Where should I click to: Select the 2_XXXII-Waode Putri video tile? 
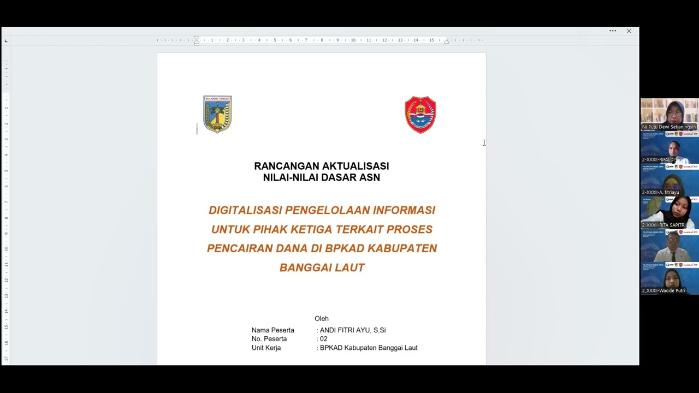point(670,278)
